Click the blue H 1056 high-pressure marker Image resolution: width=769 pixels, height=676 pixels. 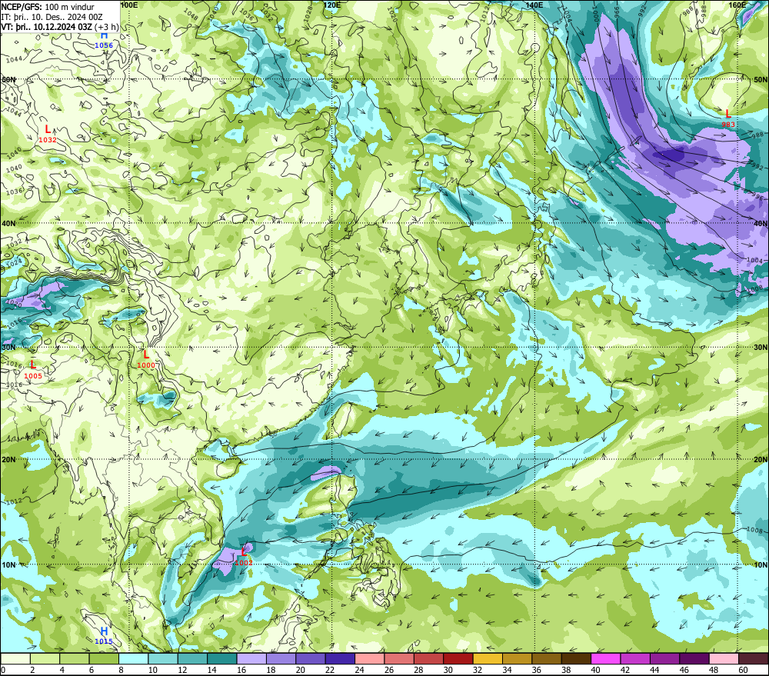(x=104, y=40)
